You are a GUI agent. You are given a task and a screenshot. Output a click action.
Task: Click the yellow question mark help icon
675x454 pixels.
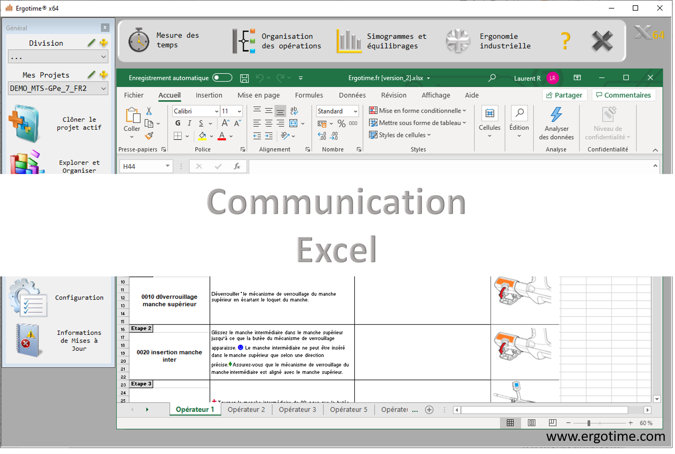tap(565, 41)
